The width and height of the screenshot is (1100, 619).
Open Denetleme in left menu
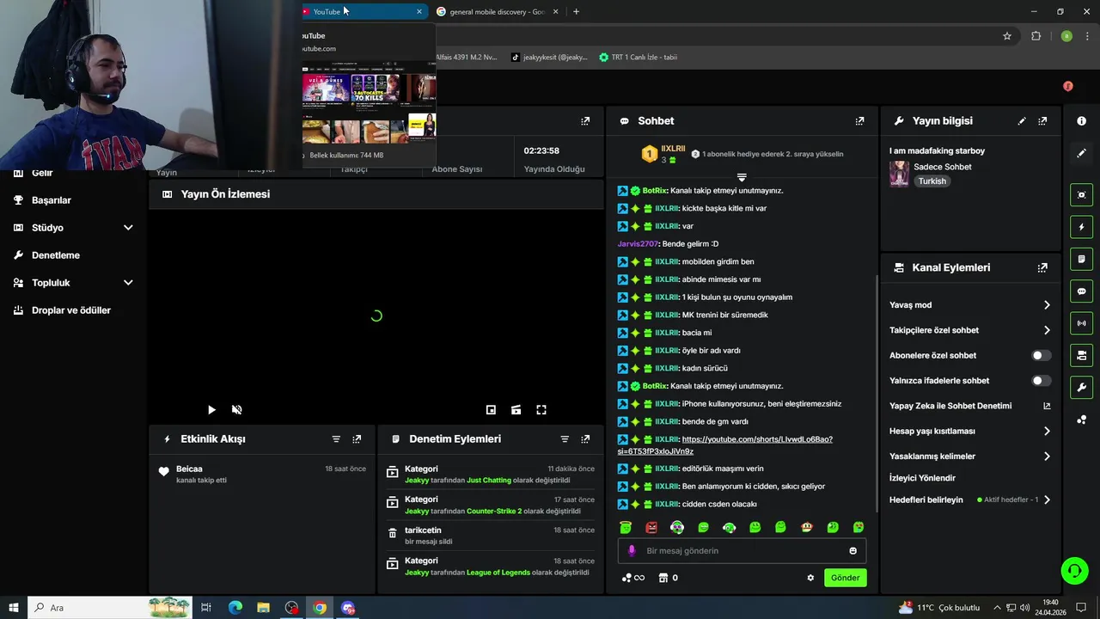[x=56, y=255]
